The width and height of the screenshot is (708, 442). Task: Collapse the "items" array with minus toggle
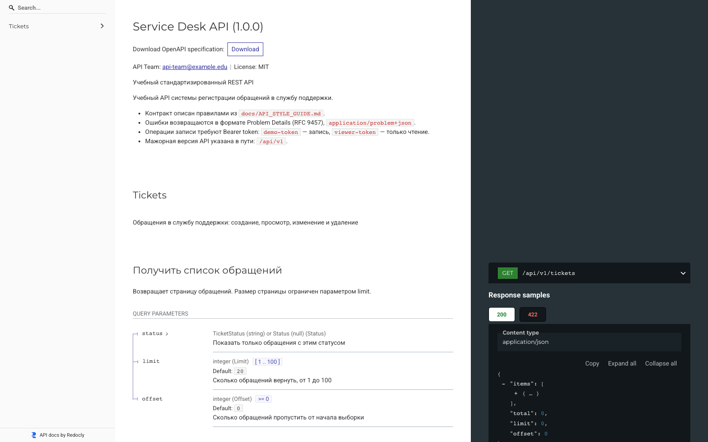504,384
